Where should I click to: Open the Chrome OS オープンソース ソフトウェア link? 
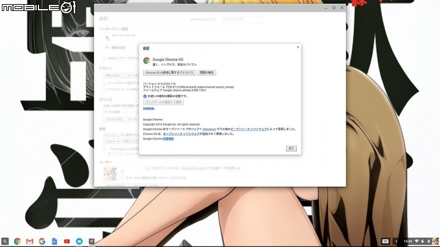tap(182, 134)
